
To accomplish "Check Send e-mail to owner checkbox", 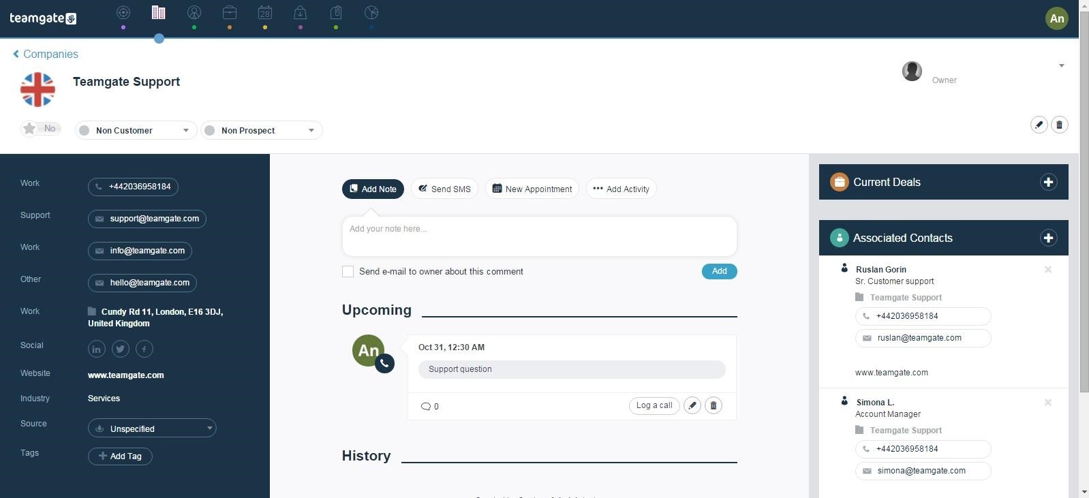I will click(348, 271).
